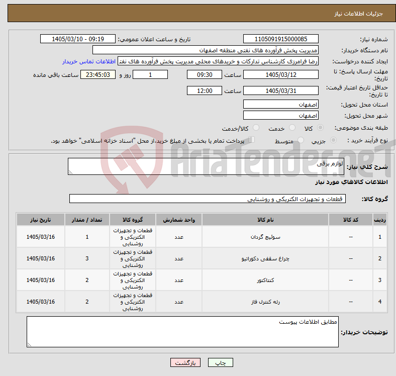The height and width of the screenshot is (376, 396).
Task: Click row number 4 in the table
Action: (x=380, y=302)
